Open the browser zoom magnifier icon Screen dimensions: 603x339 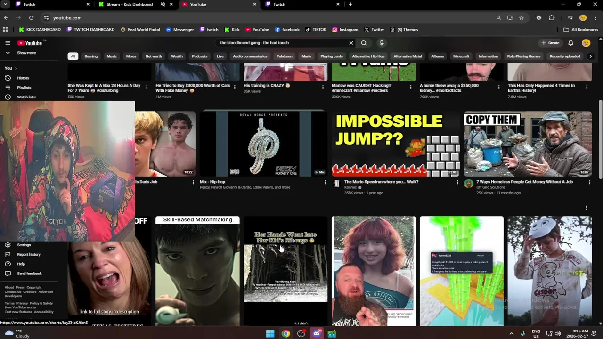[x=498, y=18]
